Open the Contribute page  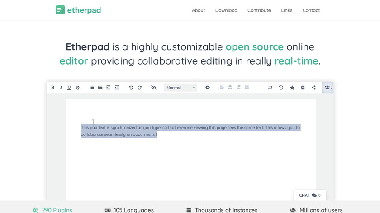click(259, 10)
